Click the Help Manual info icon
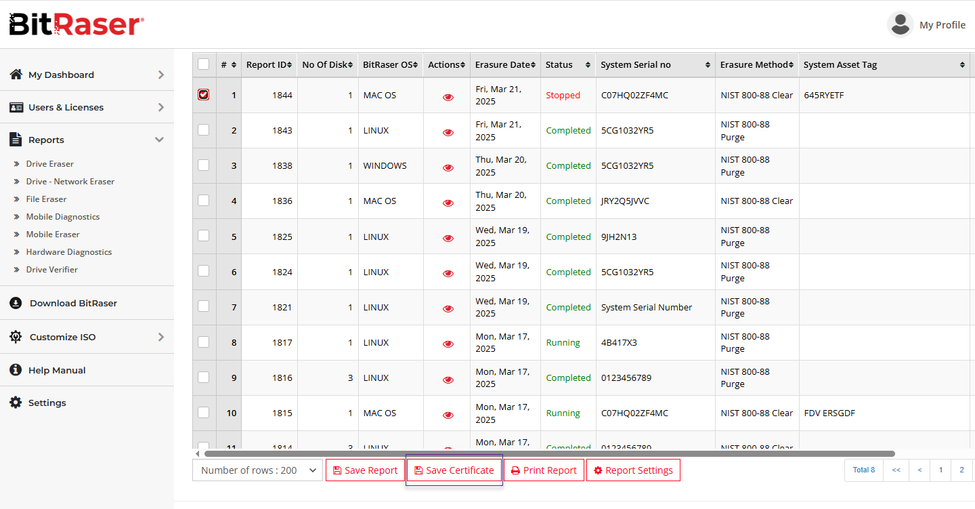The image size is (975, 509). pos(16,370)
